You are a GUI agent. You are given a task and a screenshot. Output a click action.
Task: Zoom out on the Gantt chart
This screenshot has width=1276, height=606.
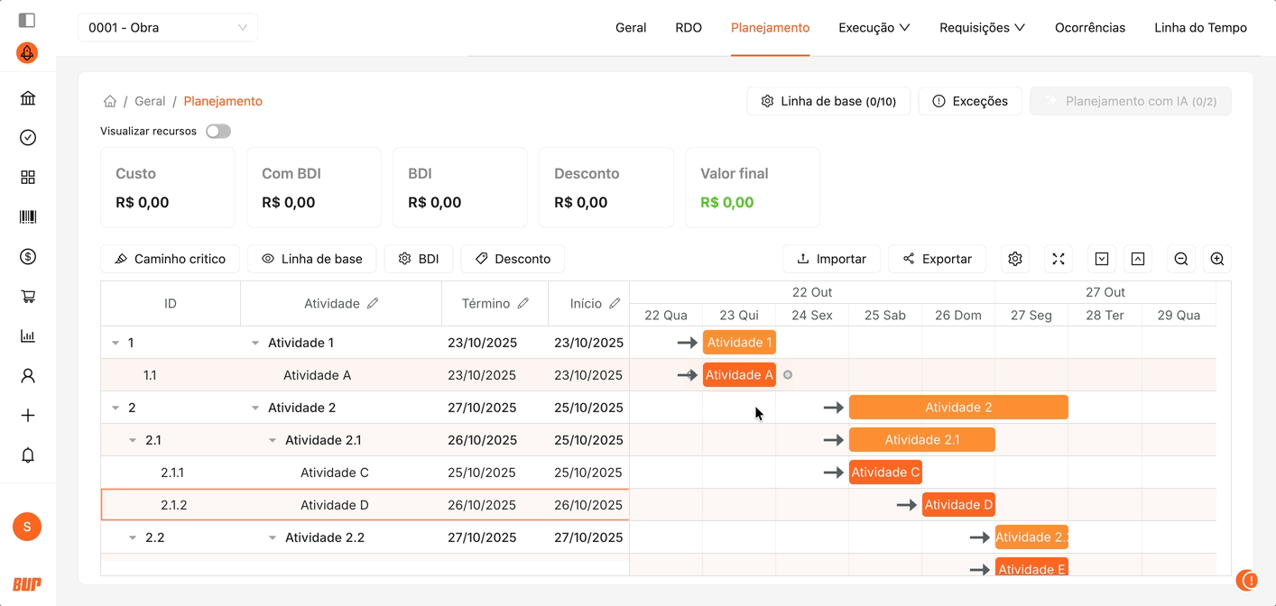coord(1180,259)
